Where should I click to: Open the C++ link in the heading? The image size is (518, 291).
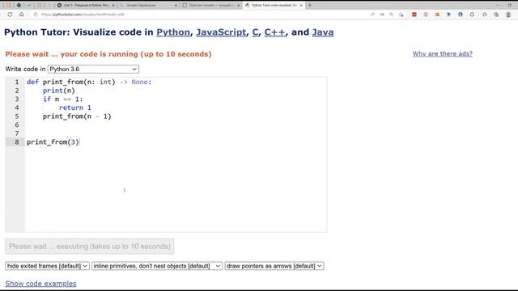pyautogui.click(x=274, y=32)
